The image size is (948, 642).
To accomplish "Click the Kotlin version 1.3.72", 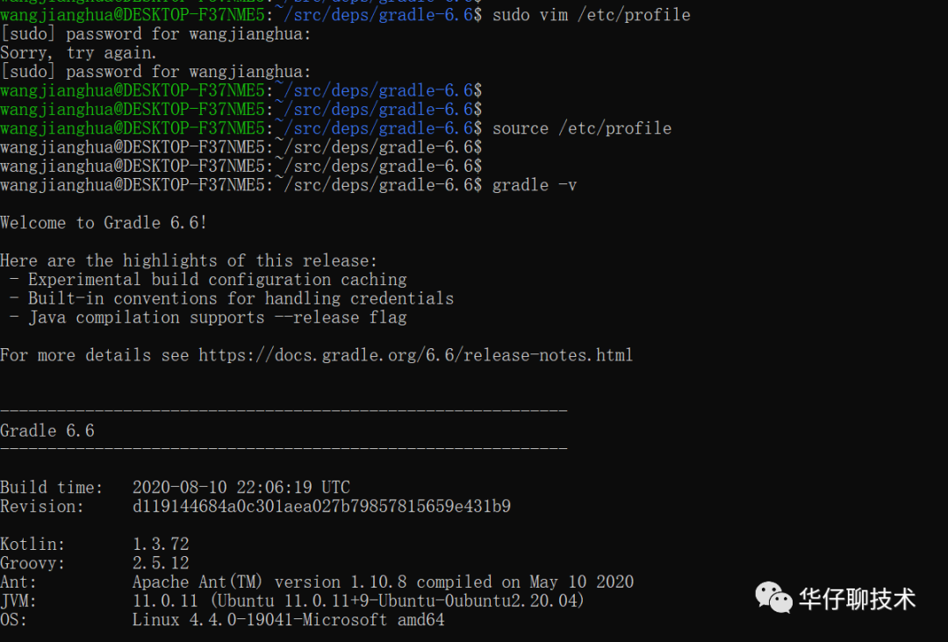I will click(161, 545).
